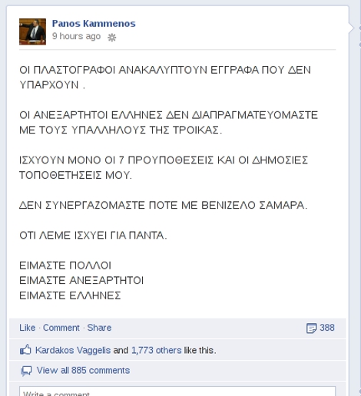Click the paragraph about ΤΡΟΙΚΑΣ
This screenshot has height=396, width=361.
168,123
